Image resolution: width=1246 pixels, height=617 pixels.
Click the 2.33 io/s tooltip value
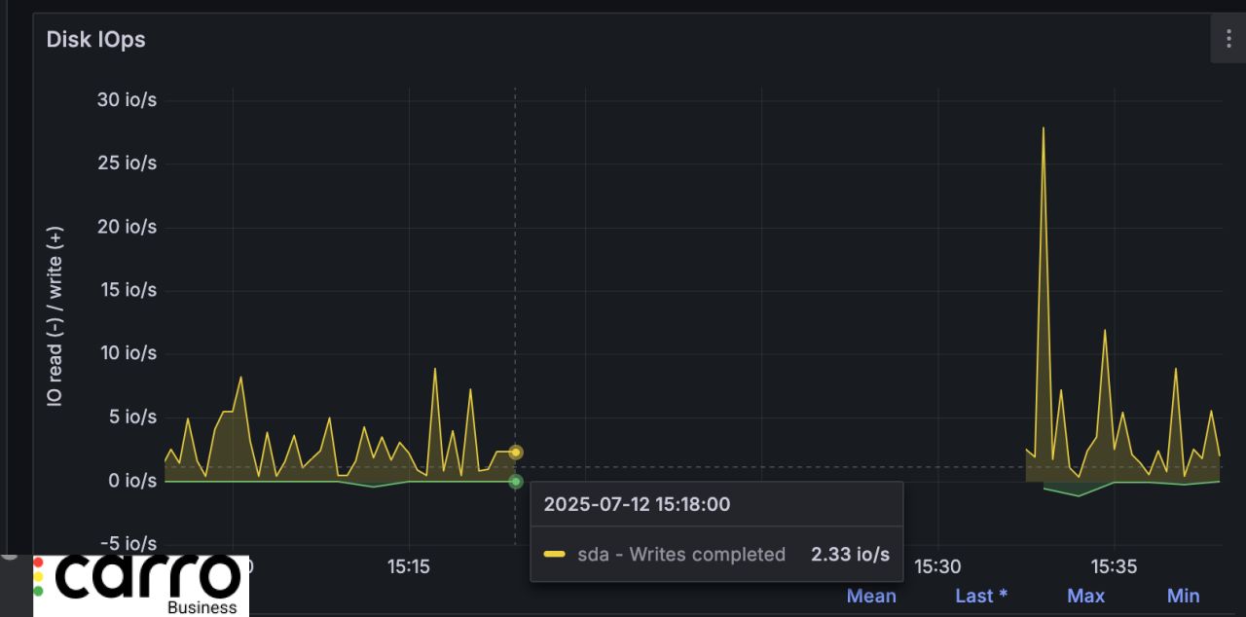[850, 555]
